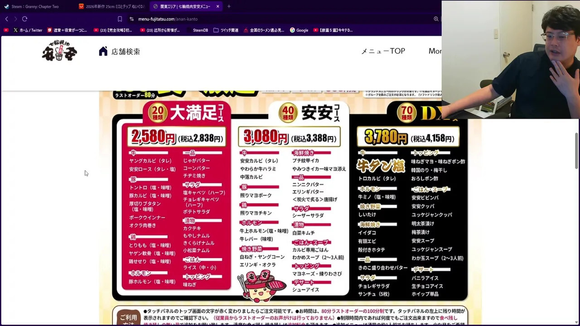Open a new tab with plus button
The height and width of the screenshot is (326, 580).
pyautogui.click(x=229, y=6)
